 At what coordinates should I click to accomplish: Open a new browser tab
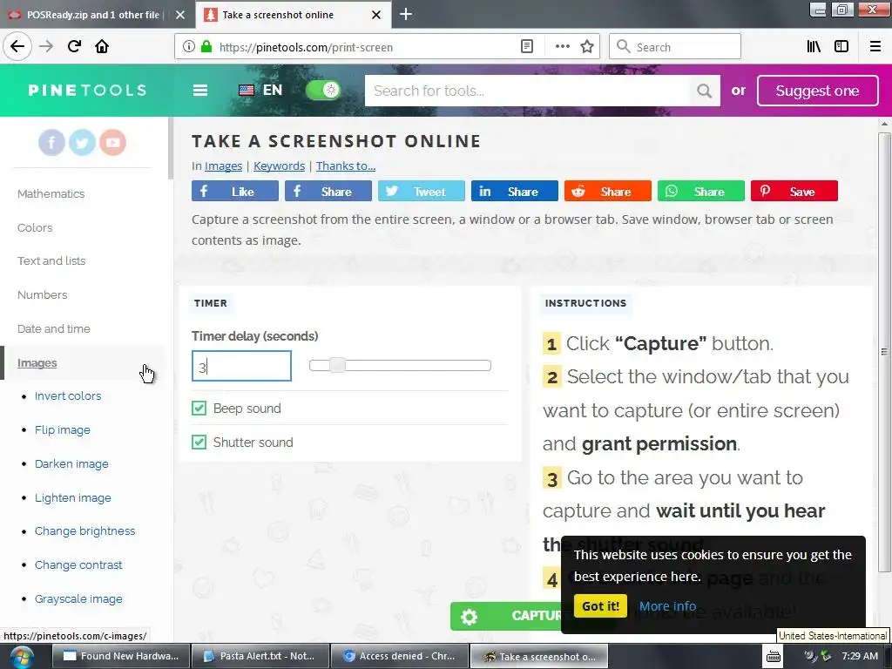point(406,14)
